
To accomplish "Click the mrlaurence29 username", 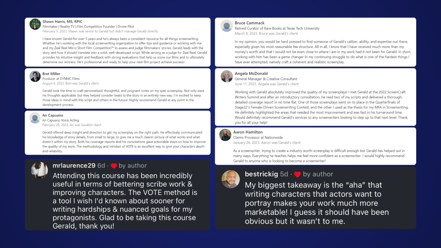I will tap(74, 166).
